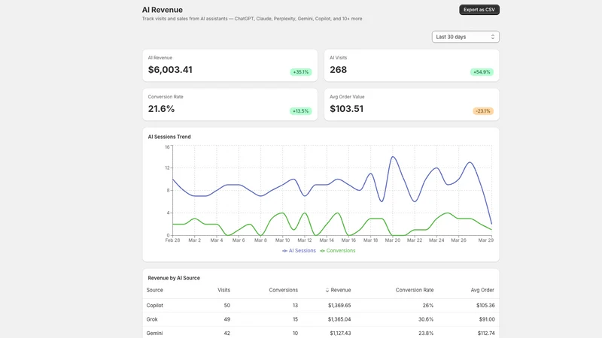Click the Conversions column header
This screenshot has width=602, height=338.
pyautogui.click(x=284, y=290)
